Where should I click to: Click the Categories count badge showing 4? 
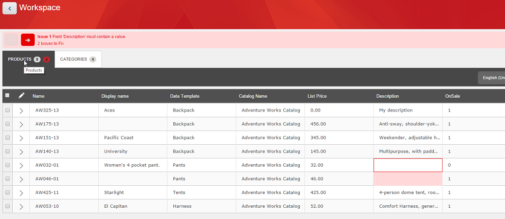click(93, 60)
